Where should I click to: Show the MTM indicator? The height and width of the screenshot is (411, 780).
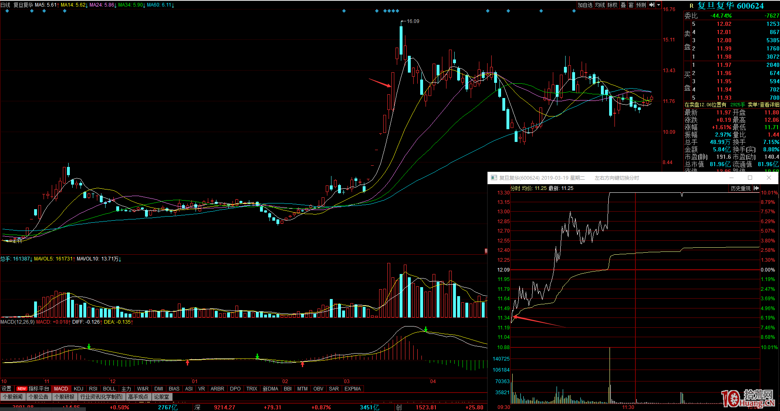(303, 388)
